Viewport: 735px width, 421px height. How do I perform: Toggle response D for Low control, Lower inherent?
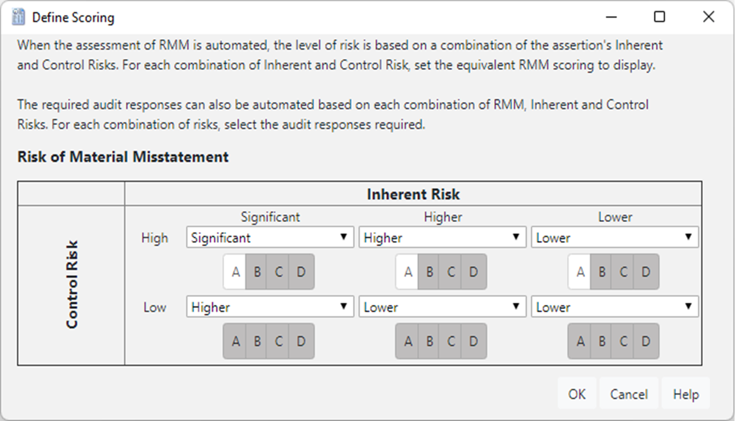(646, 341)
